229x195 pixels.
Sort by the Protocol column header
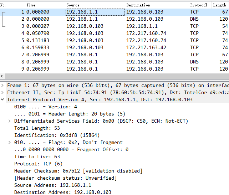[200, 5]
